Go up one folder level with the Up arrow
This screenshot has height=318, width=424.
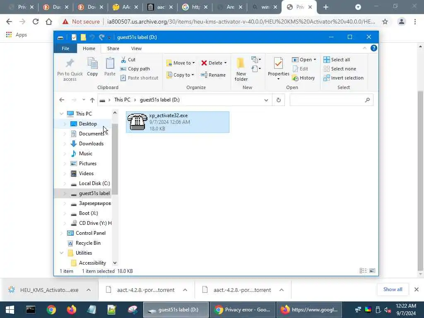point(92,100)
